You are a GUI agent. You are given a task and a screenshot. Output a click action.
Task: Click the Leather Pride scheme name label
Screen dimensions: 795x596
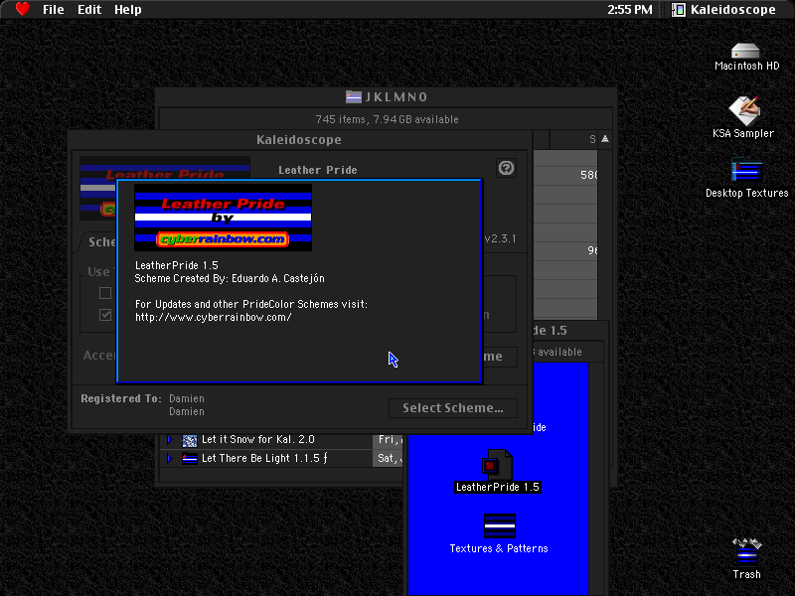[318, 170]
